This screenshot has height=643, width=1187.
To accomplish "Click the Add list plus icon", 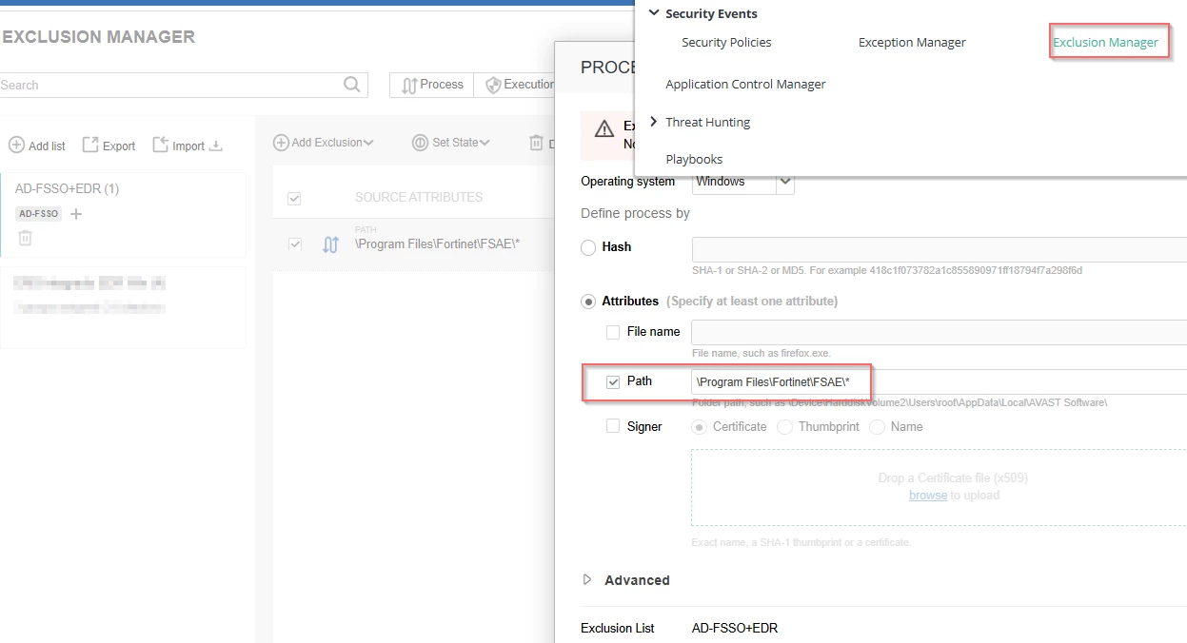I will 16,146.
